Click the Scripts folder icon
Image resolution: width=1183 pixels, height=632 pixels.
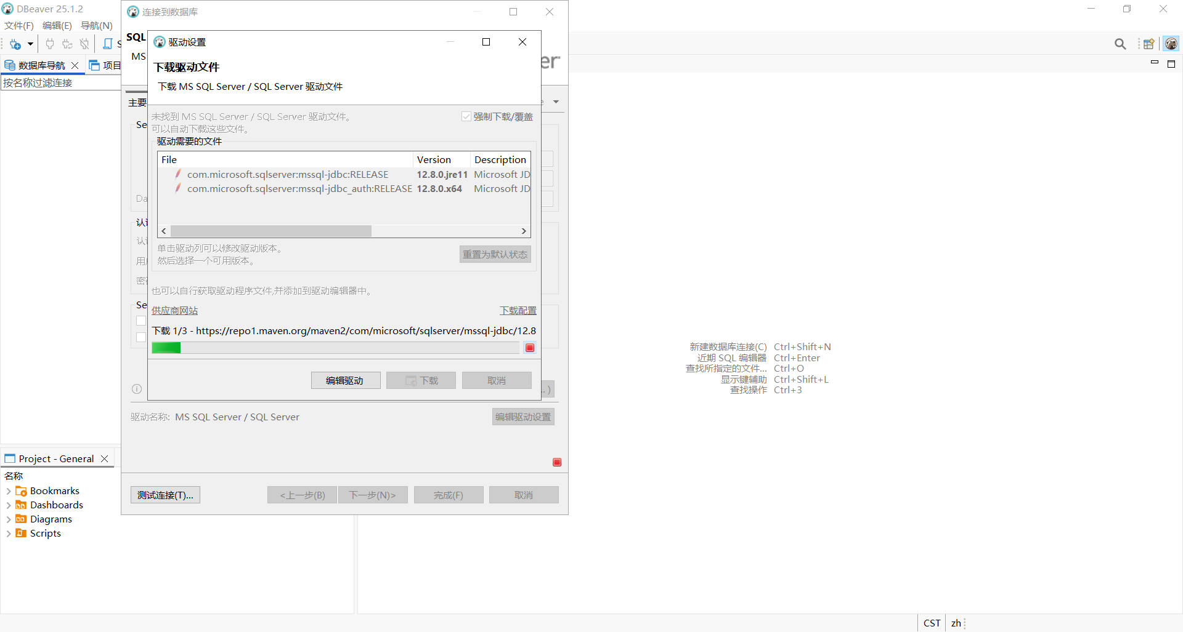click(x=21, y=534)
